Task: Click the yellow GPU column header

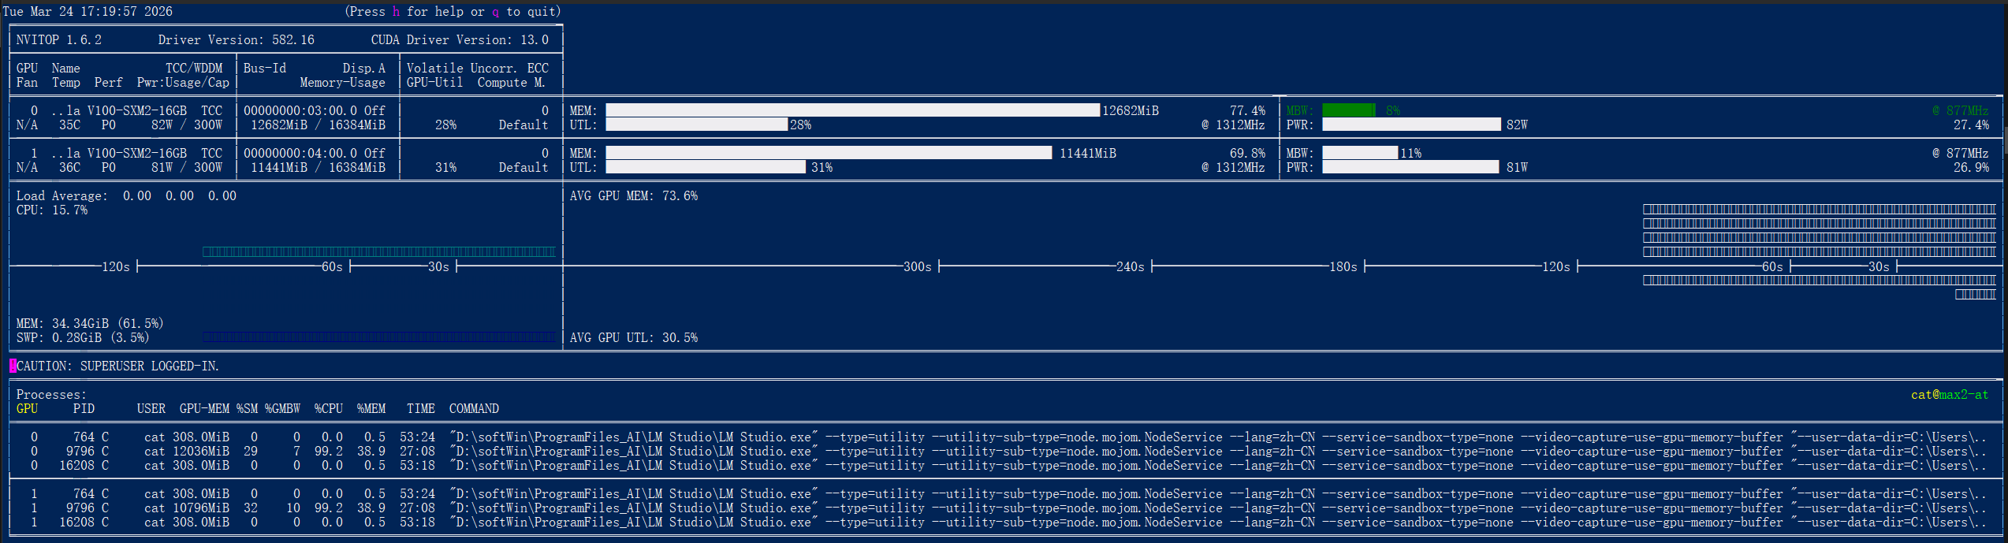Action: tap(27, 409)
